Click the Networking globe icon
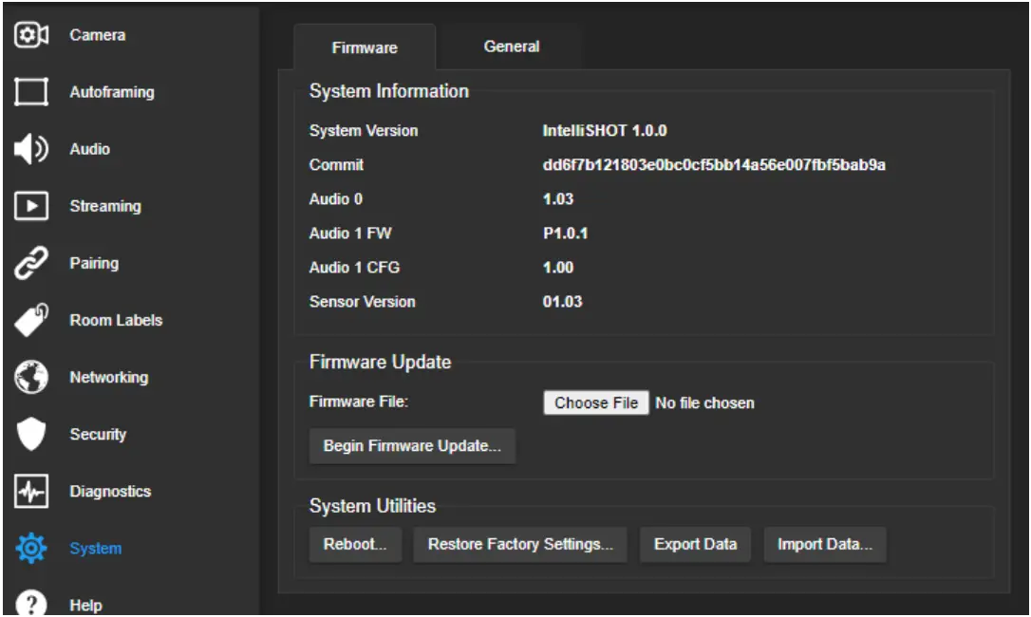 click(31, 377)
